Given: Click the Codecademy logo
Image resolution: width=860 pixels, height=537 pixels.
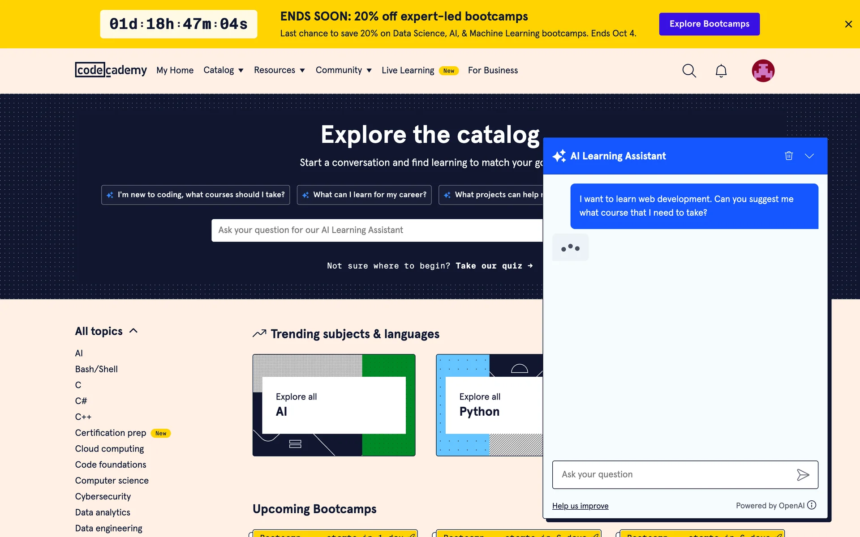Looking at the screenshot, I should pyautogui.click(x=111, y=70).
